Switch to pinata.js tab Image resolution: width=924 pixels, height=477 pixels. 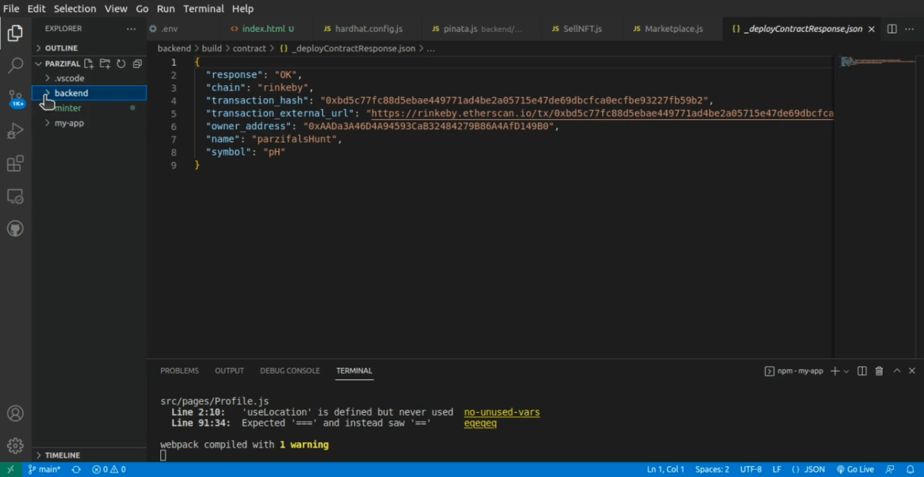(x=481, y=29)
